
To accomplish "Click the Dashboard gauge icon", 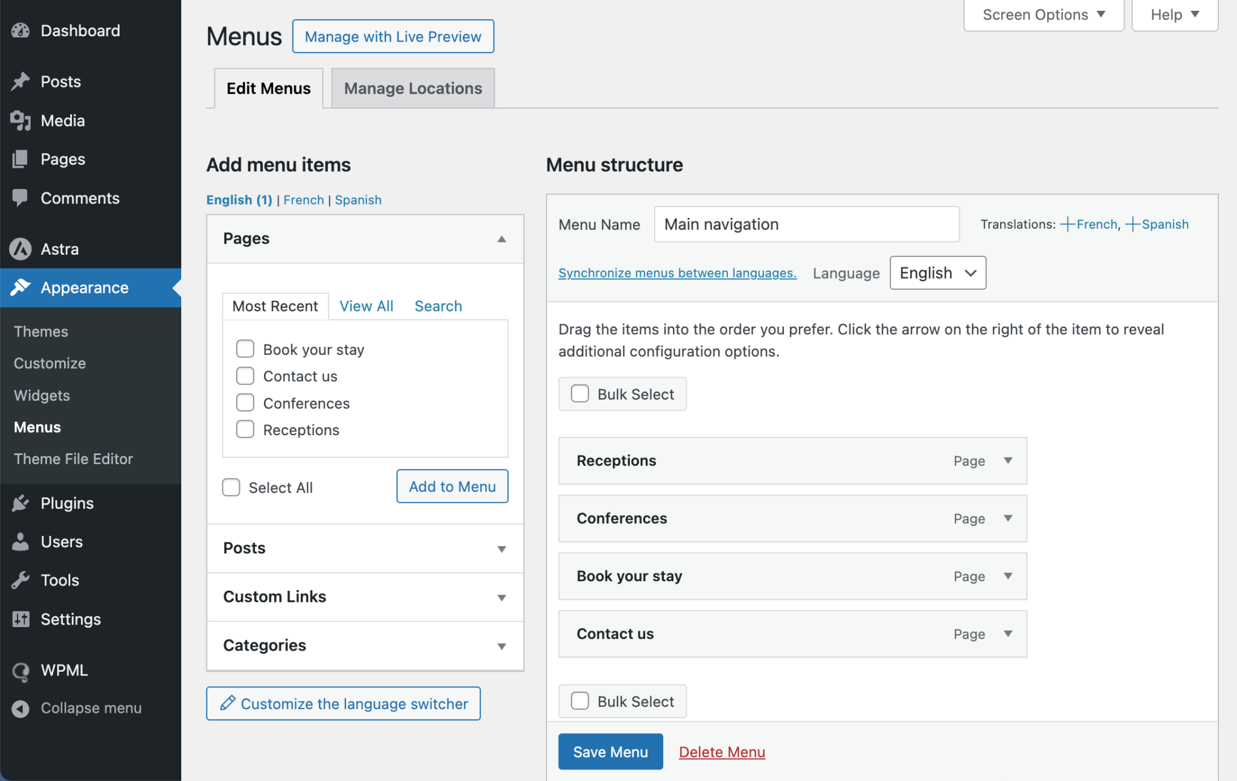I will pyautogui.click(x=21, y=31).
